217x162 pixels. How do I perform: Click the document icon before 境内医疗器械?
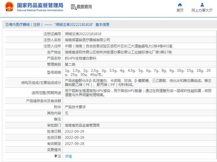7,25
